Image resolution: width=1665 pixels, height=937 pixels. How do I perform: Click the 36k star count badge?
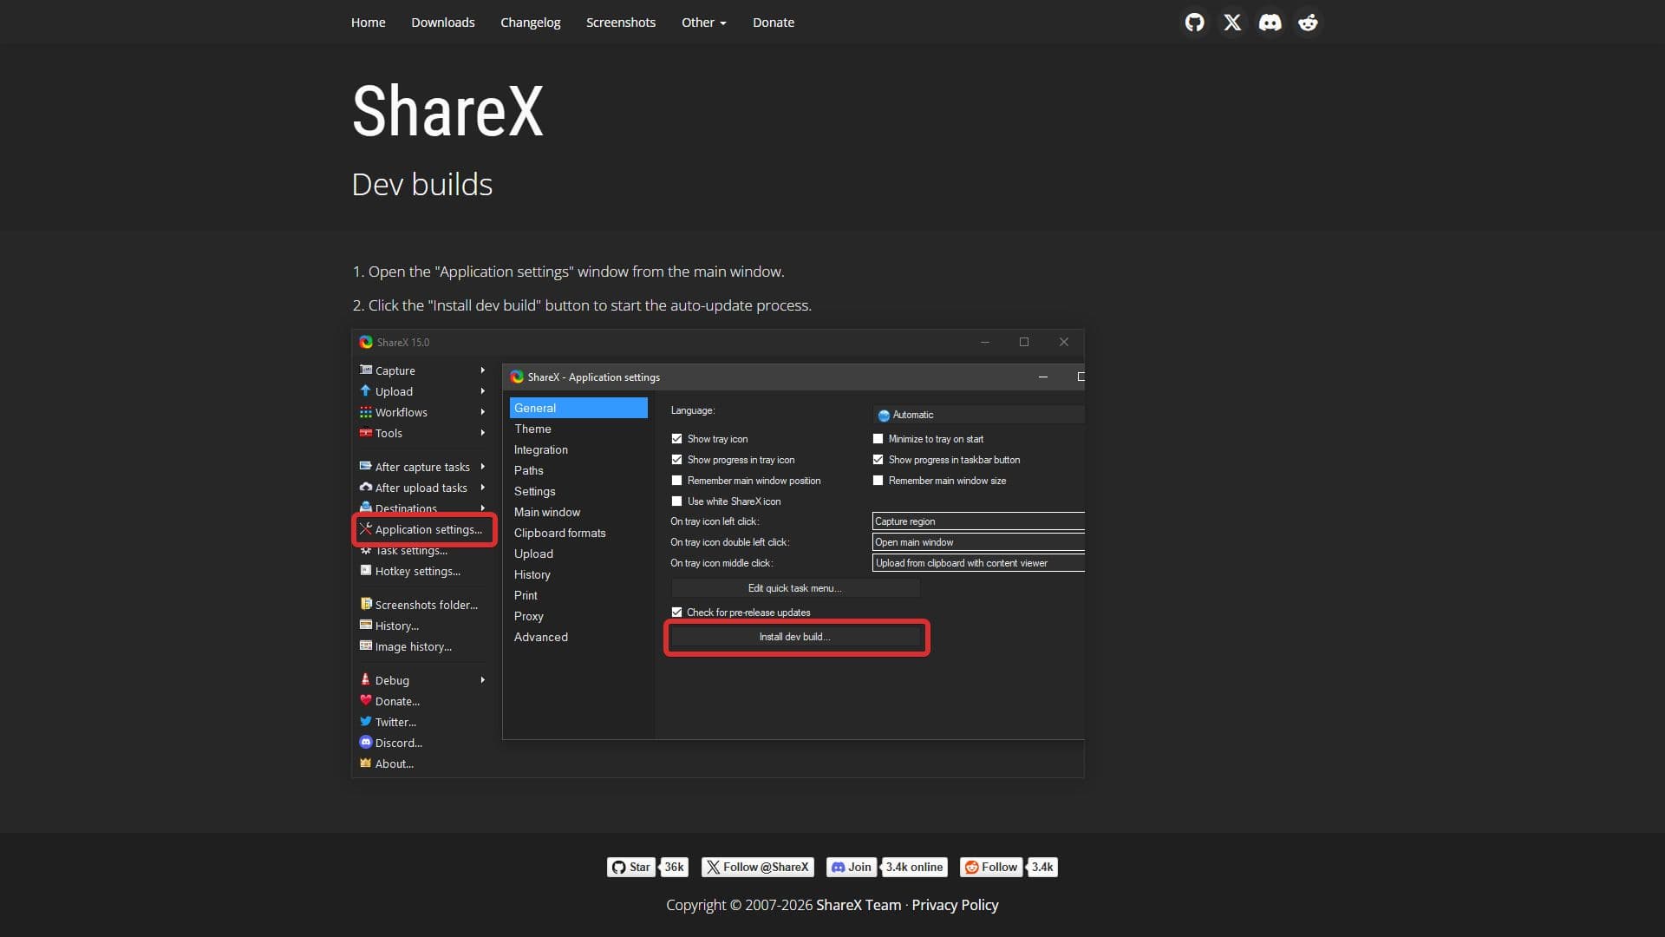tap(674, 867)
